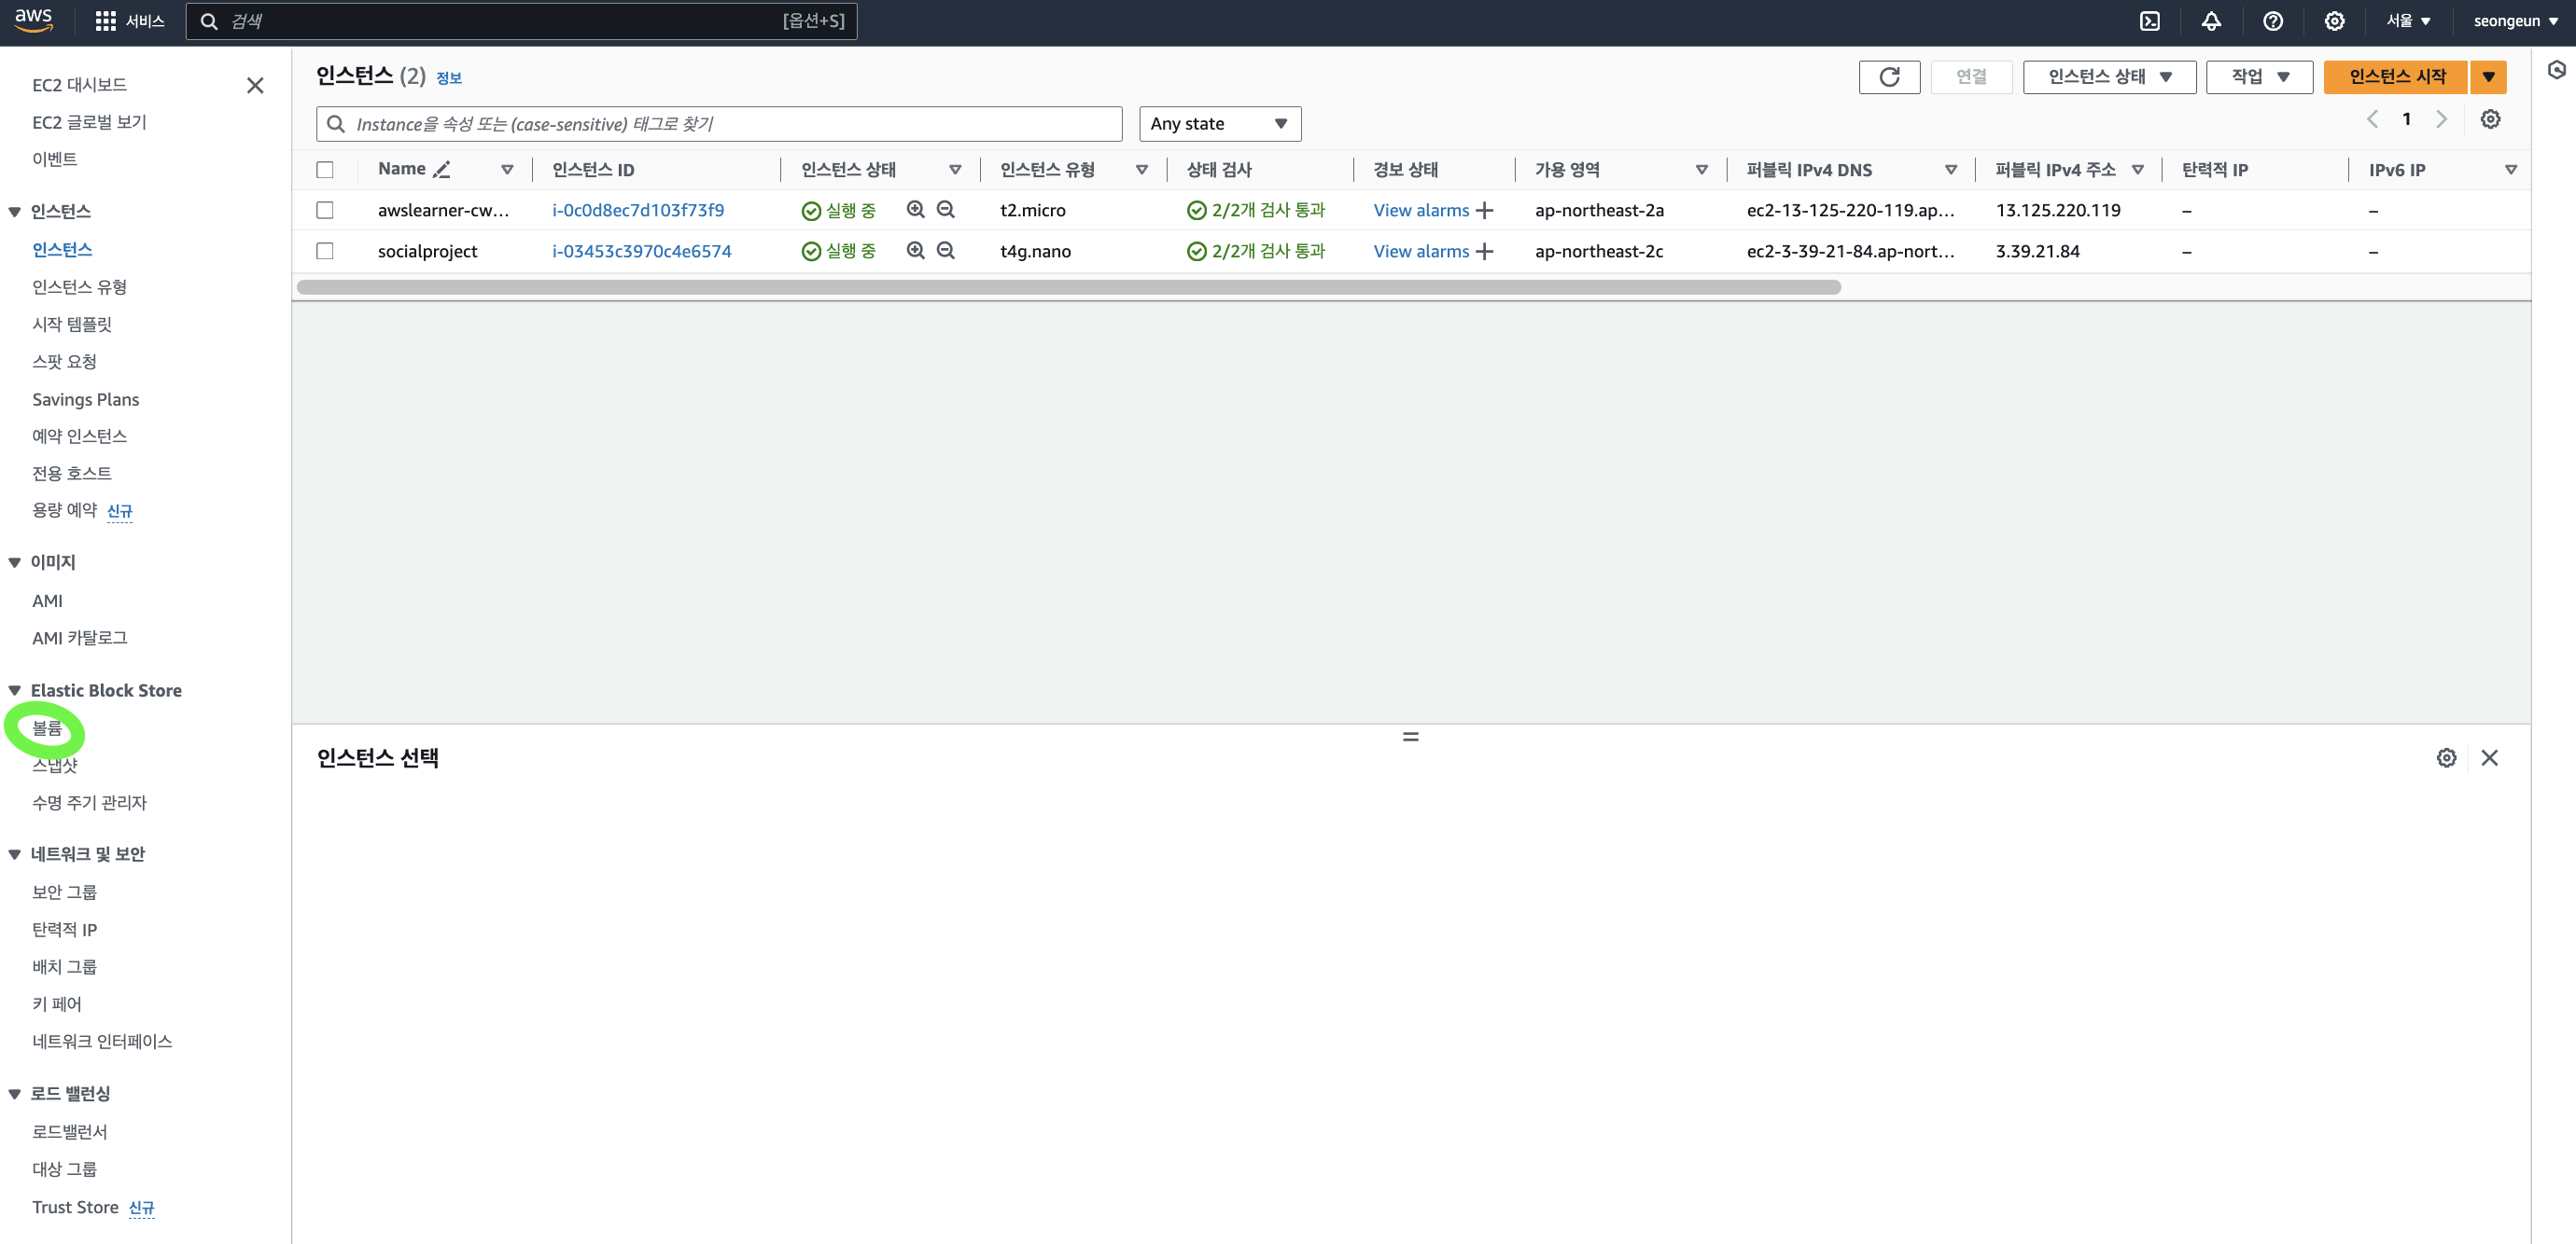This screenshot has width=2576, height=1244.
Task: Sort by Name column arrow
Action: [x=507, y=170]
